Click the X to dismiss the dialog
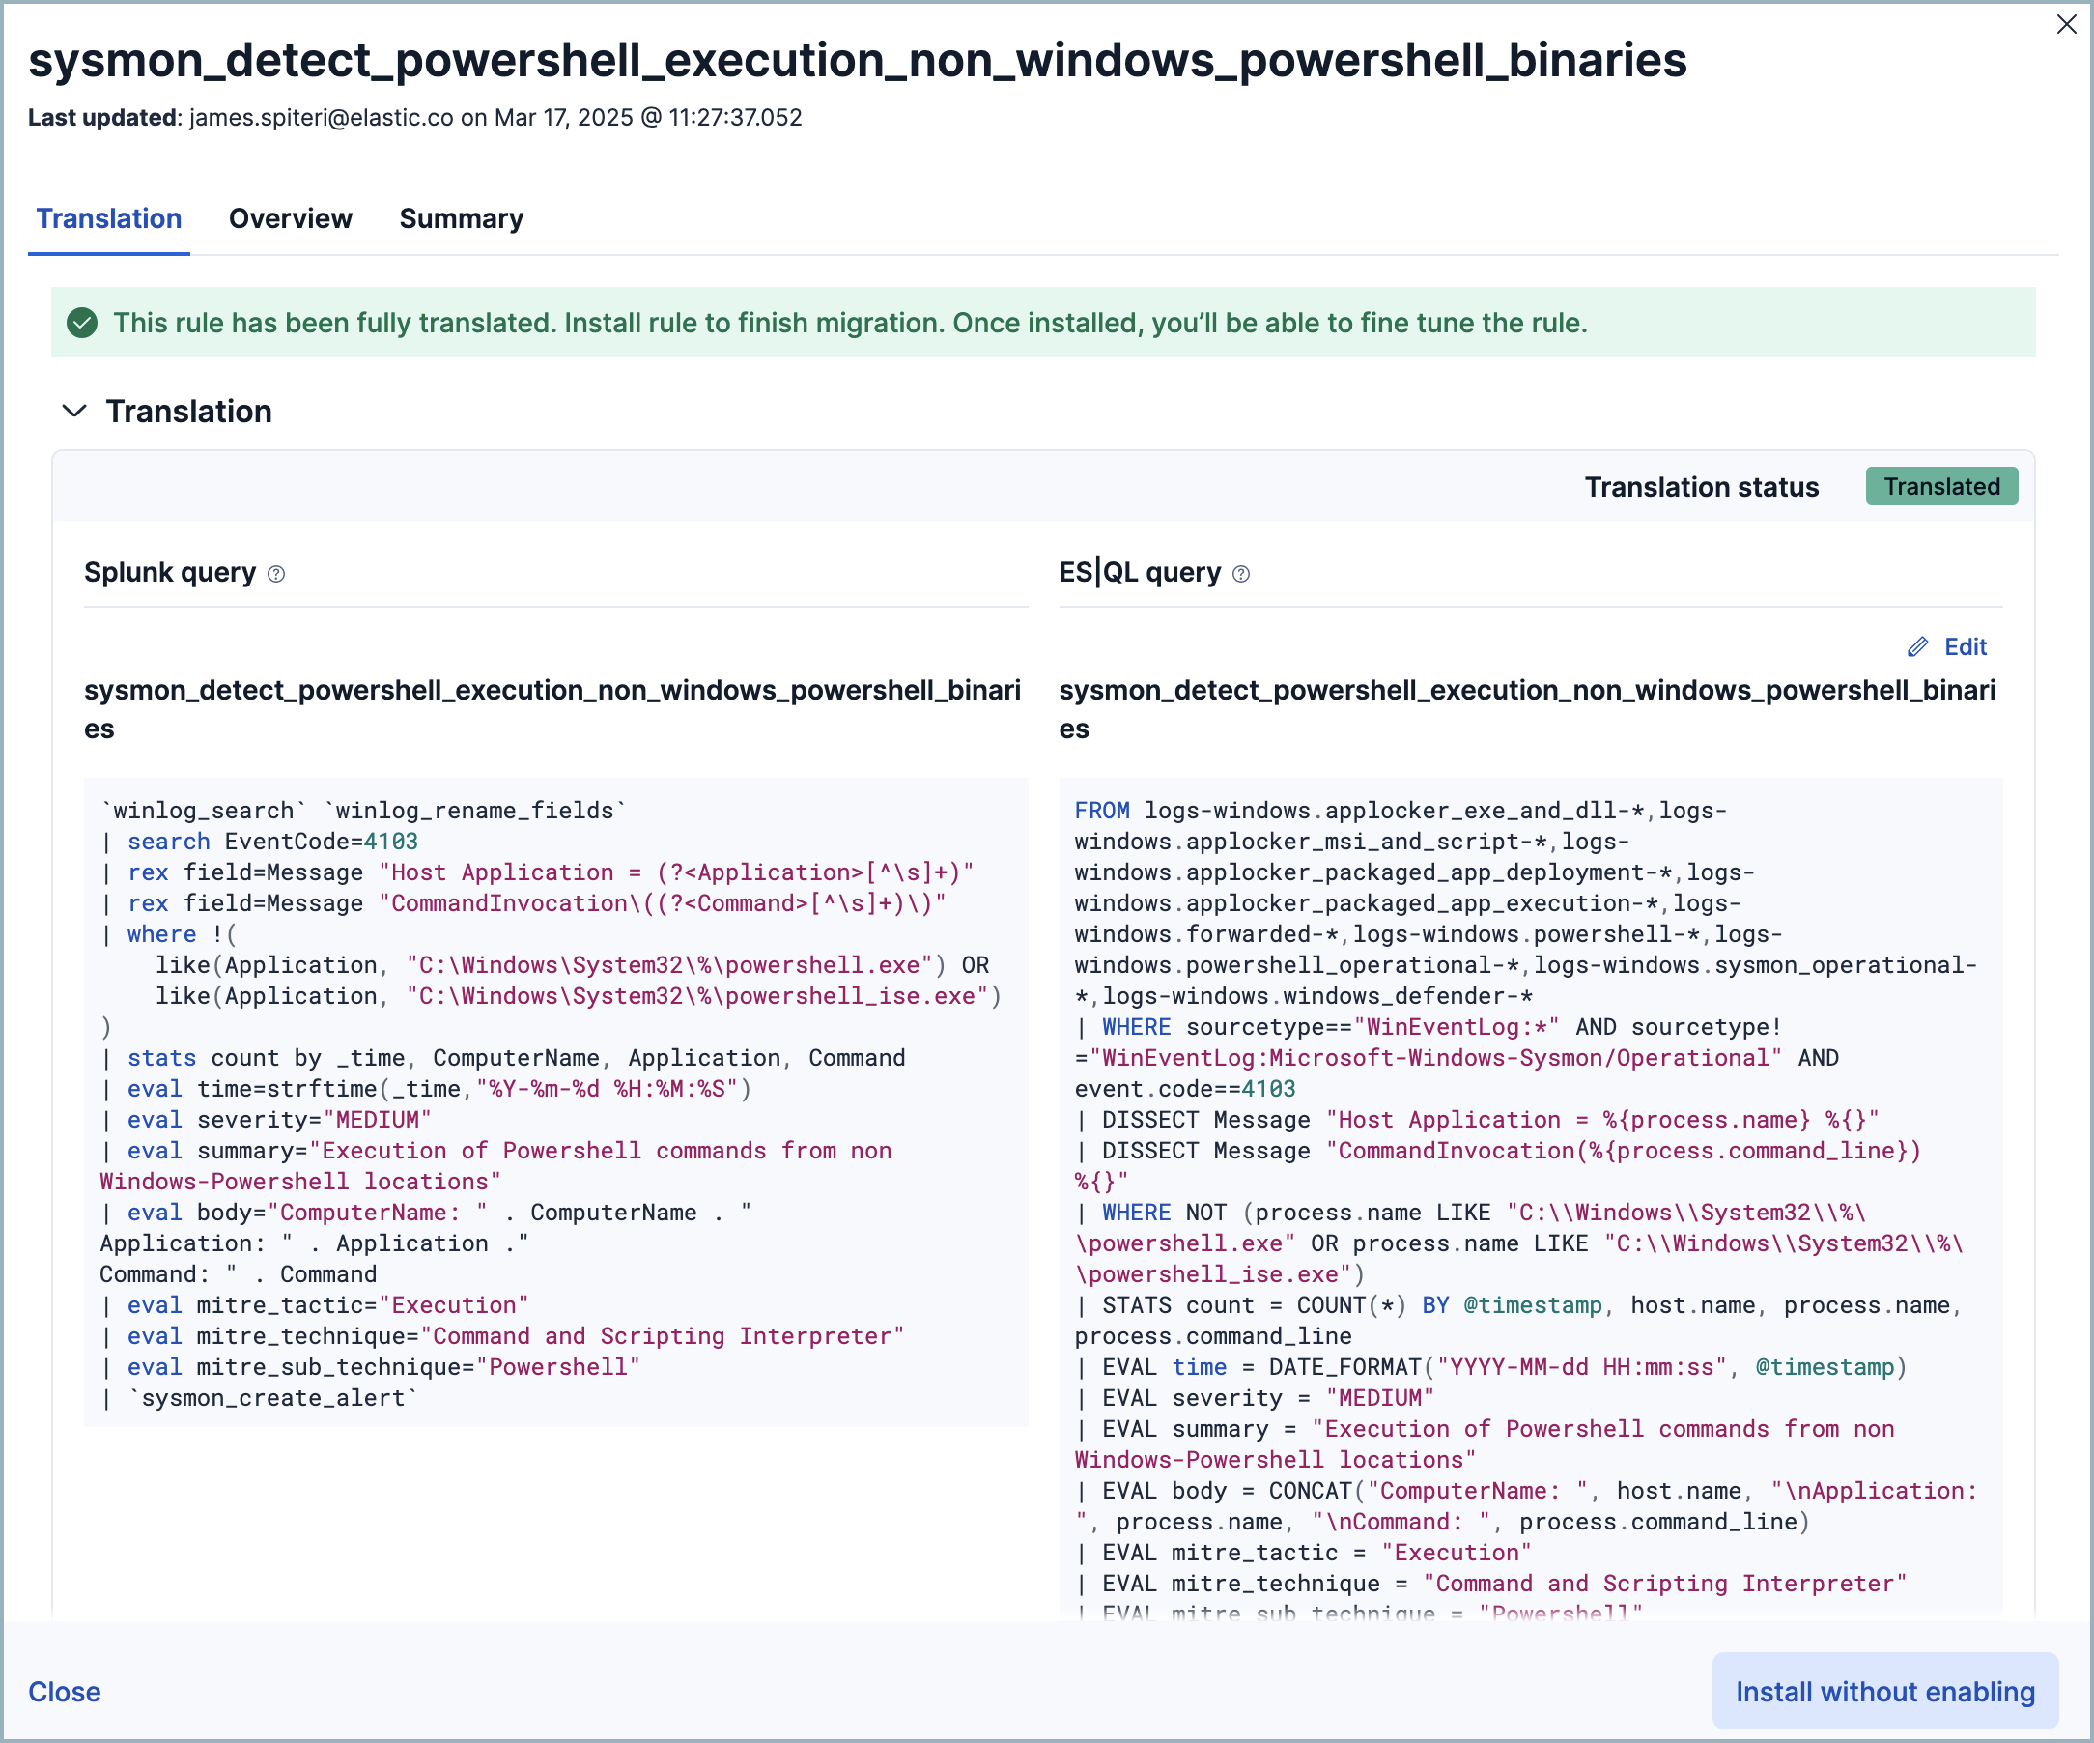Viewport: 2094px width, 1743px height. click(x=2064, y=25)
